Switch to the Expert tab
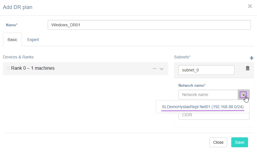Screen dimensions: 257x153 point(33,40)
